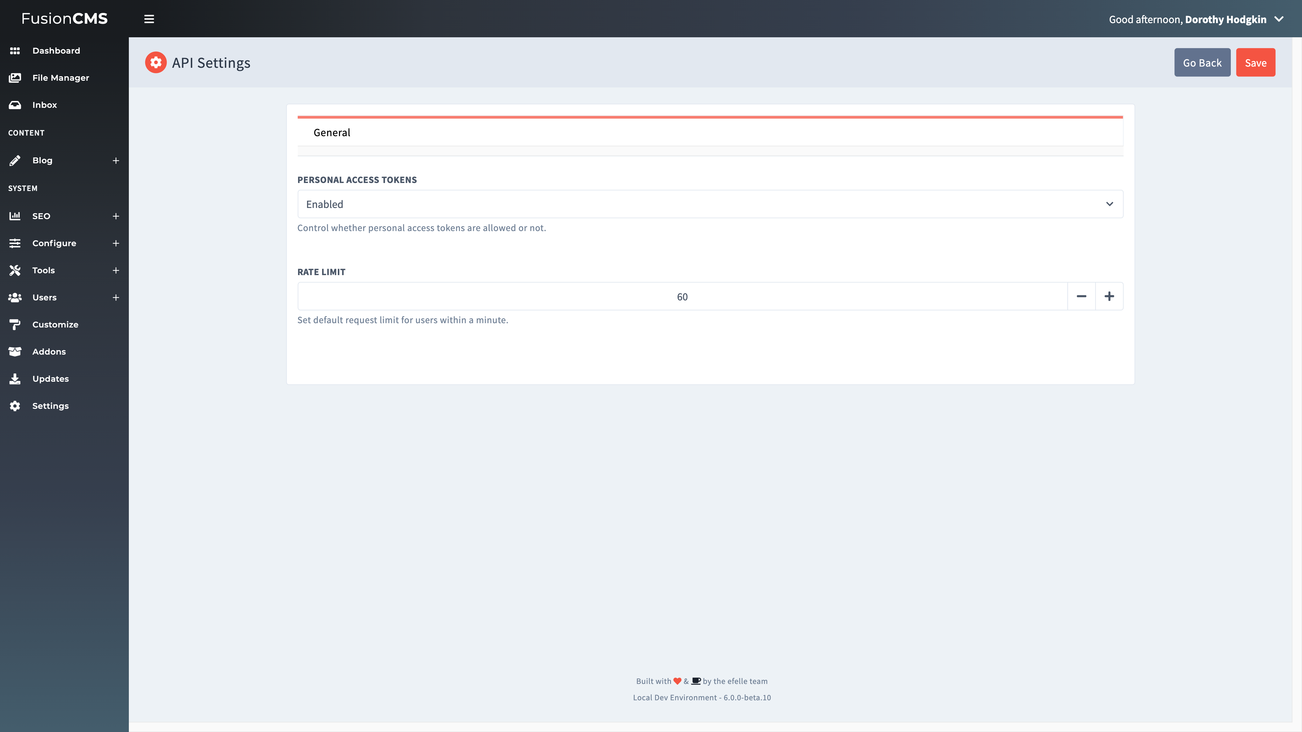Click the Go Back button
Image resolution: width=1302 pixels, height=732 pixels.
click(1202, 63)
